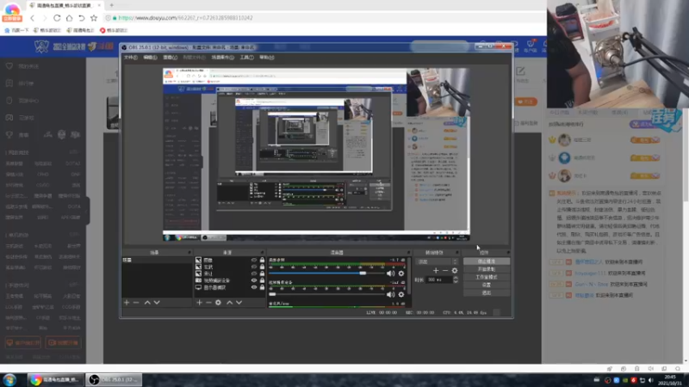Move source down with the Sources (来源) panel arrow
Viewport: 689px width, 387px height.
click(x=239, y=303)
